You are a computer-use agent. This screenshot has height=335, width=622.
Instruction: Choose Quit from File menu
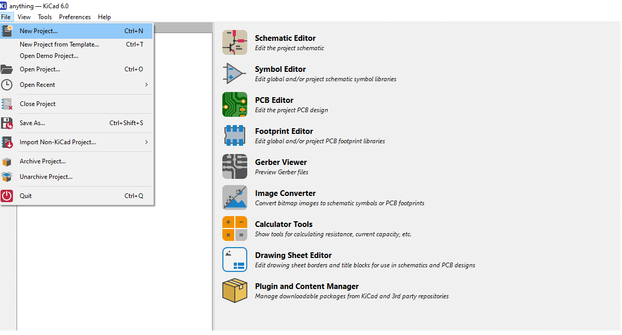tap(77, 196)
